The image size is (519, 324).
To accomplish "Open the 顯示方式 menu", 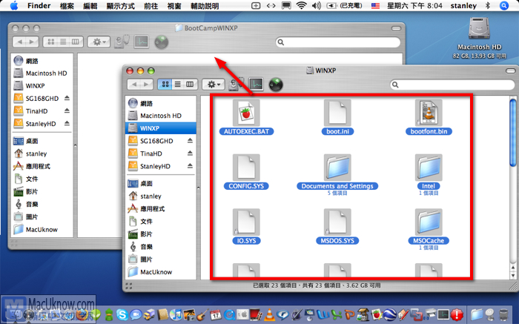I will (x=120, y=6).
